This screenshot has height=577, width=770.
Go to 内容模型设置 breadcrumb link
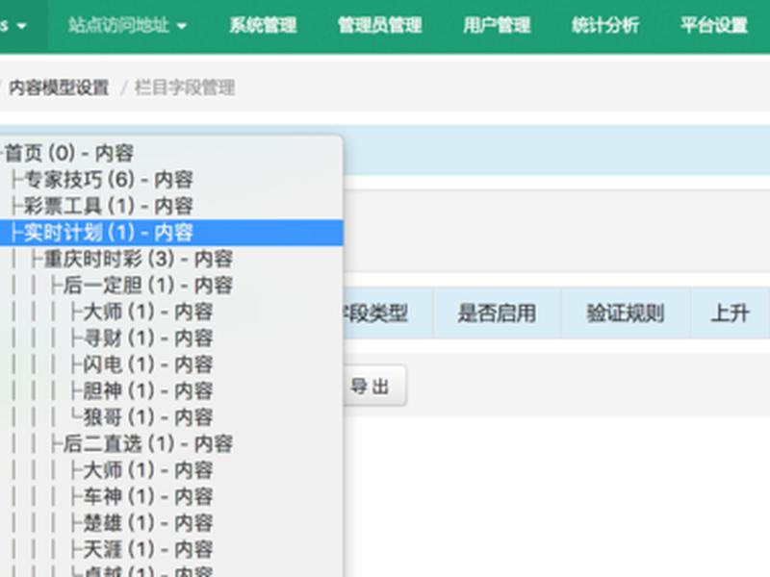(59, 88)
